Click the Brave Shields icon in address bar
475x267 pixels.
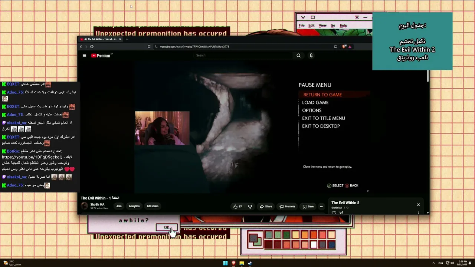pyautogui.click(x=344, y=47)
